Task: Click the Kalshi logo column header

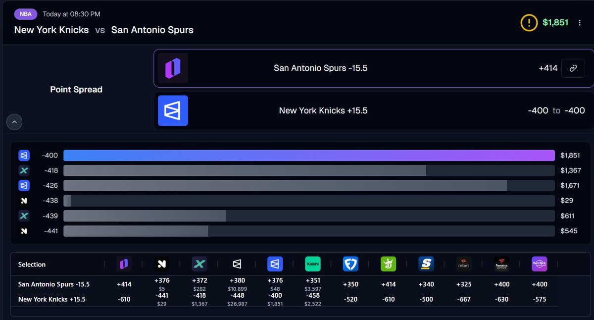Action: (x=313, y=264)
